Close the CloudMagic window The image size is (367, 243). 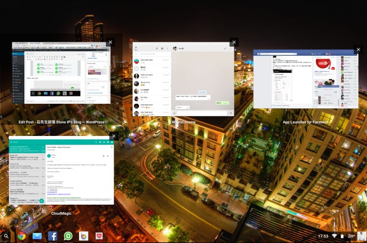click(113, 136)
